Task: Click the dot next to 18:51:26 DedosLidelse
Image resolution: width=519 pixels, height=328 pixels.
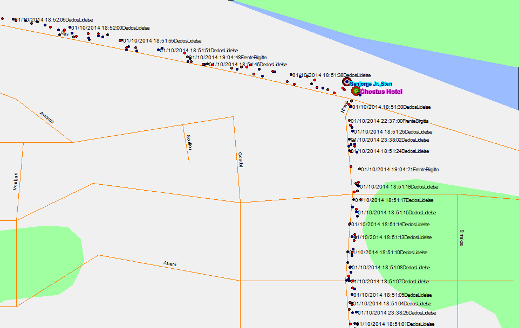Action: (x=353, y=131)
